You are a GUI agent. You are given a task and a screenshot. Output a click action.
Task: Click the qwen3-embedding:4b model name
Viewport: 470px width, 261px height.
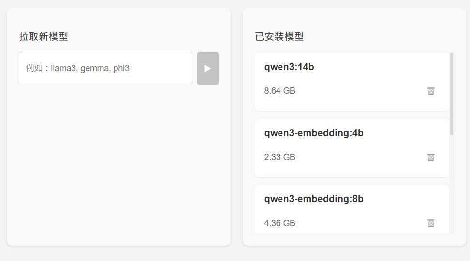314,133
